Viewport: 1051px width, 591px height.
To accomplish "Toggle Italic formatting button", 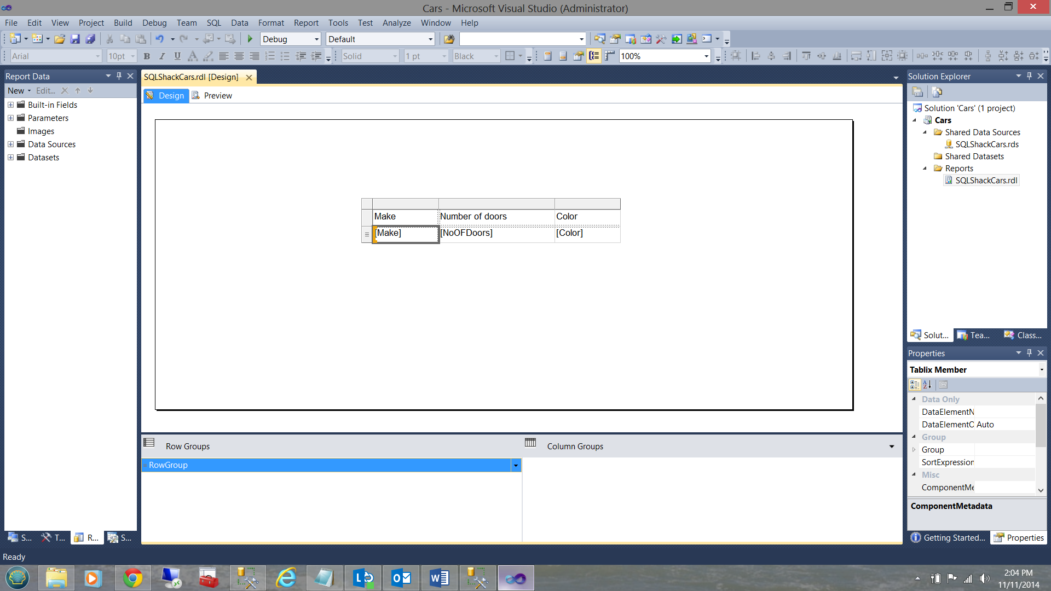I will coord(162,56).
